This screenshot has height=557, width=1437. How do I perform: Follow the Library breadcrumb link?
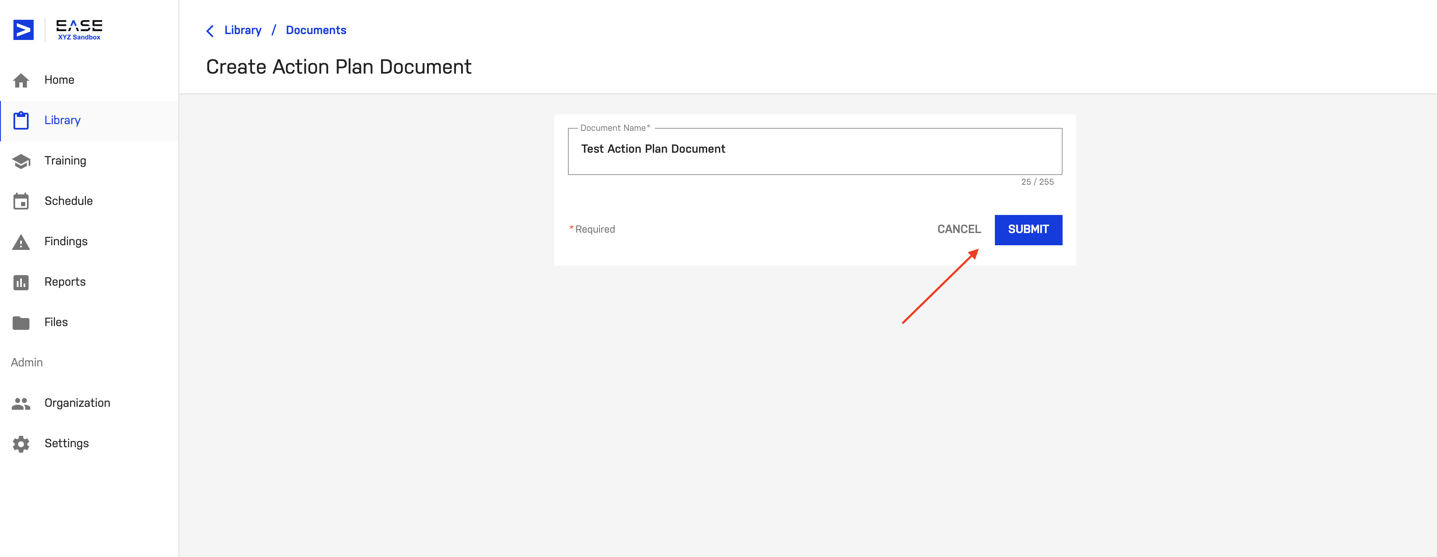243,30
